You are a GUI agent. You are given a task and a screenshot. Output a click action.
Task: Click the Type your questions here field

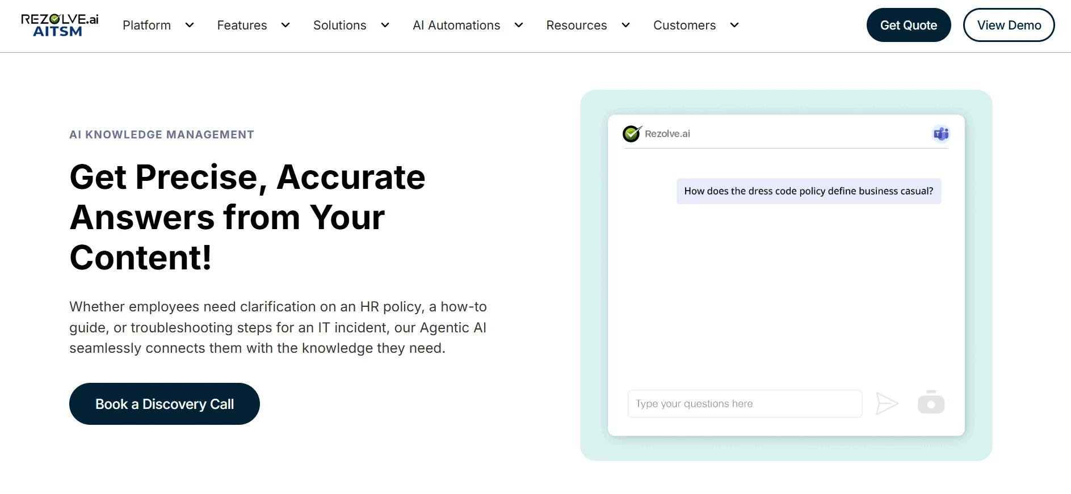point(745,404)
